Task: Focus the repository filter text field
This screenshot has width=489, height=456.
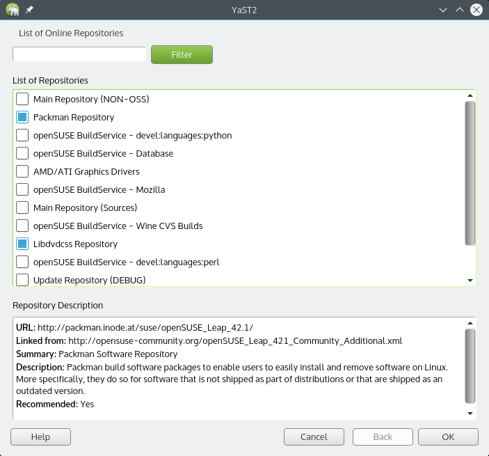Action: click(79, 54)
